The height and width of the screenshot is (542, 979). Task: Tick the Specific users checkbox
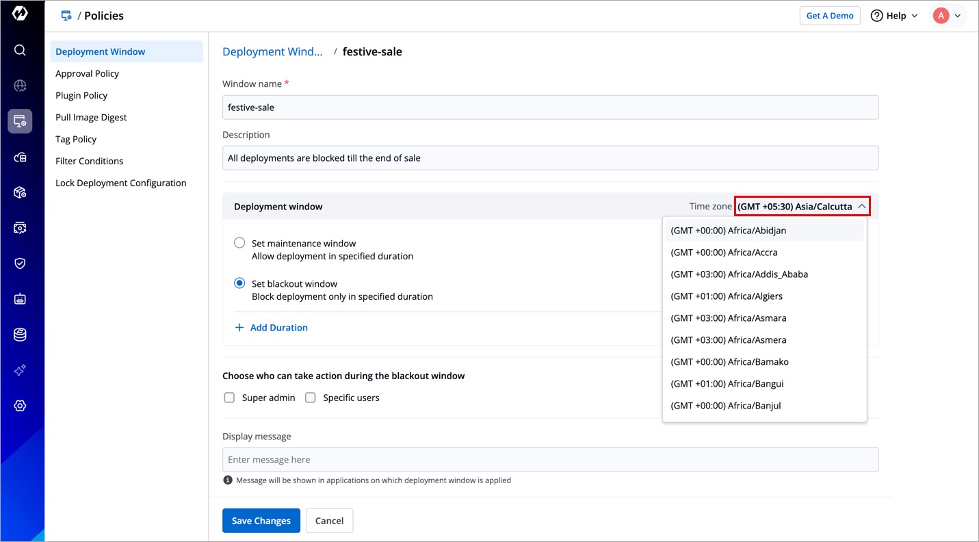311,398
